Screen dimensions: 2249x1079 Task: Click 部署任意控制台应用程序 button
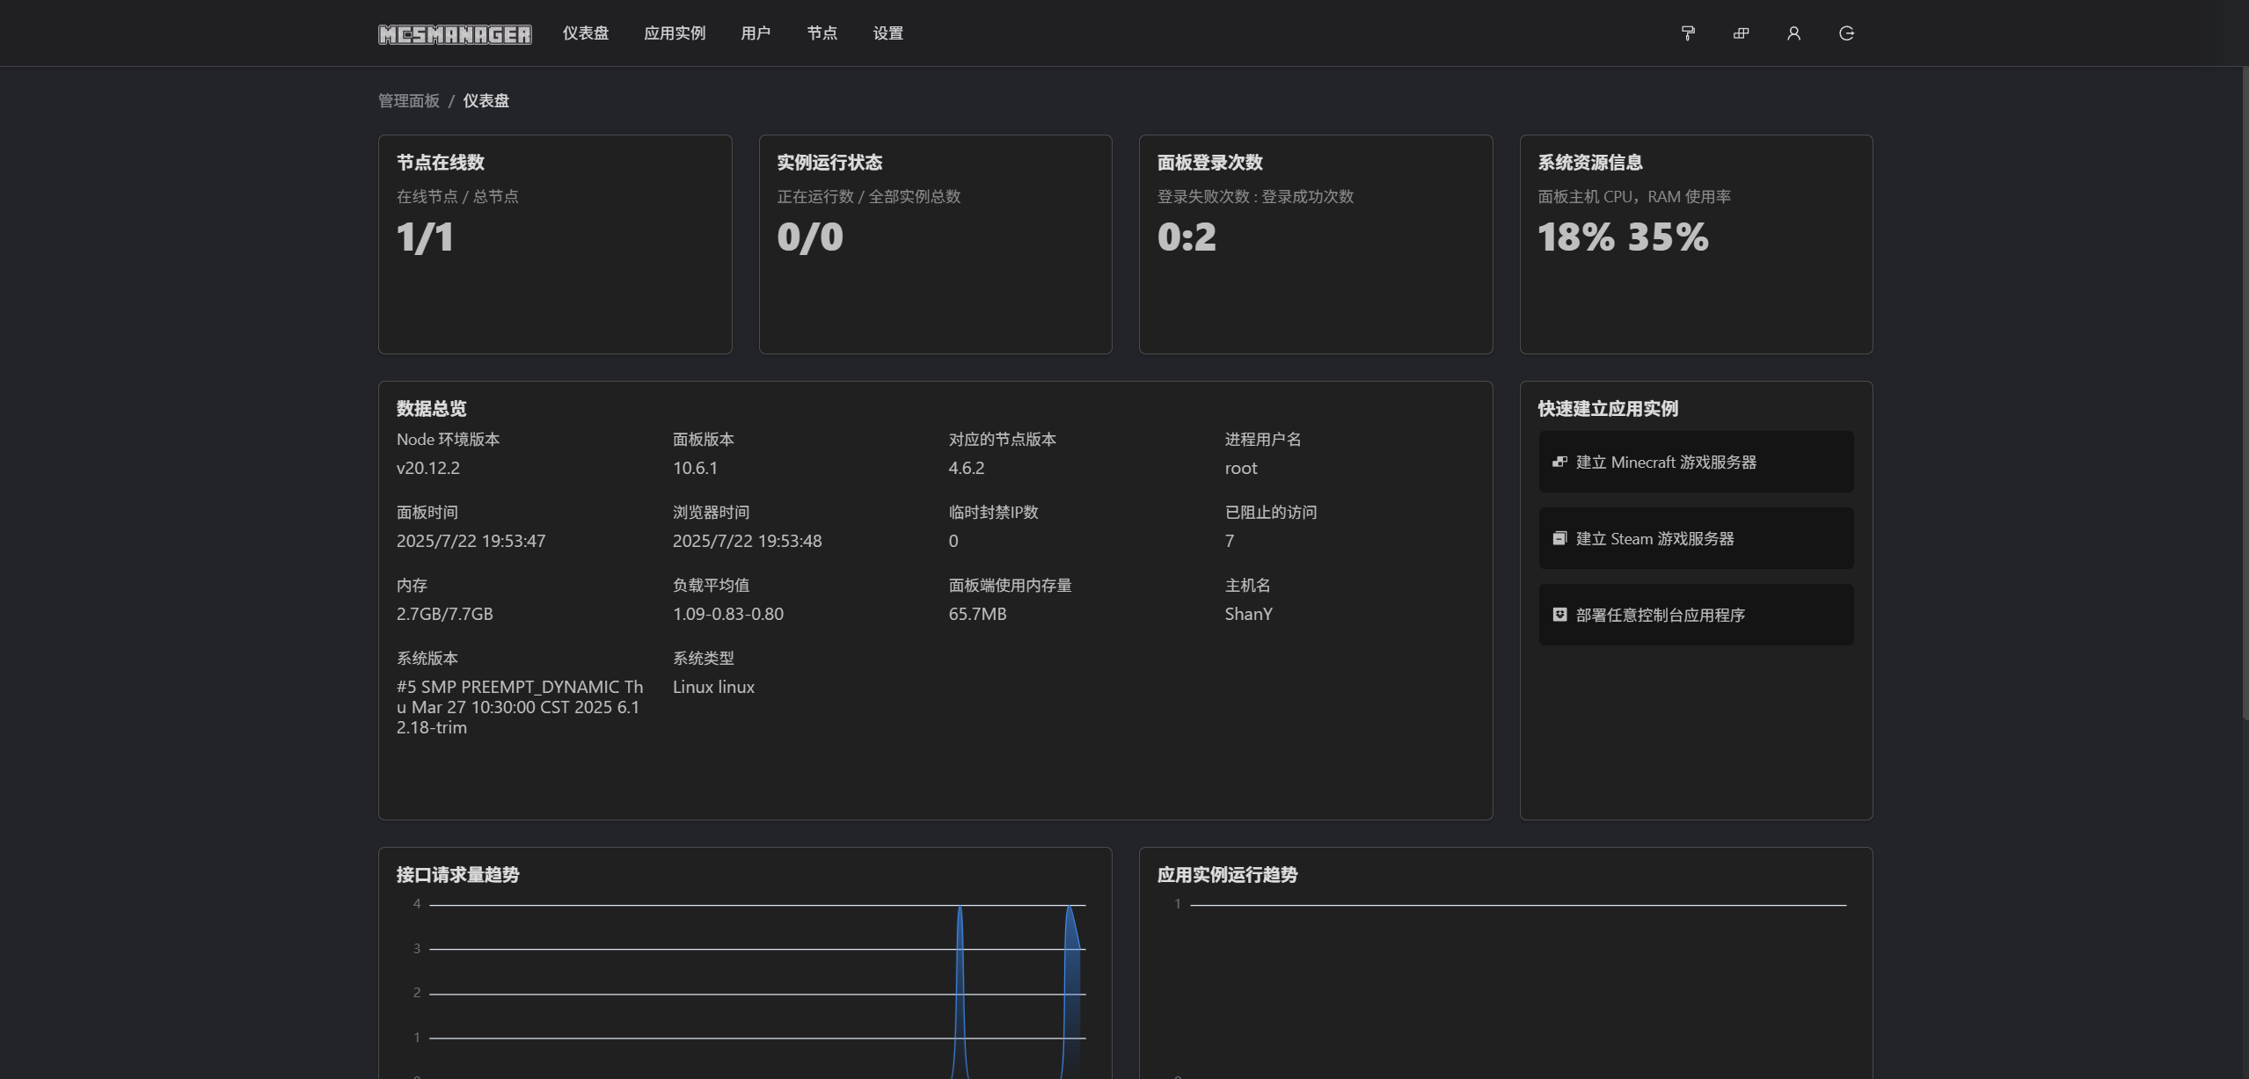click(1695, 615)
